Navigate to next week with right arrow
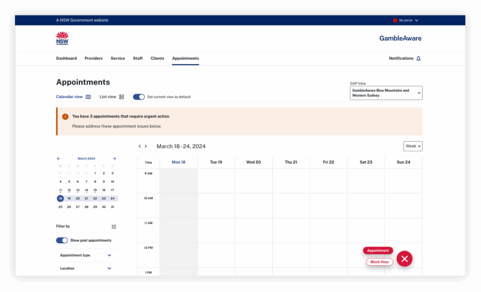The width and height of the screenshot is (481, 292). point(146,146)
